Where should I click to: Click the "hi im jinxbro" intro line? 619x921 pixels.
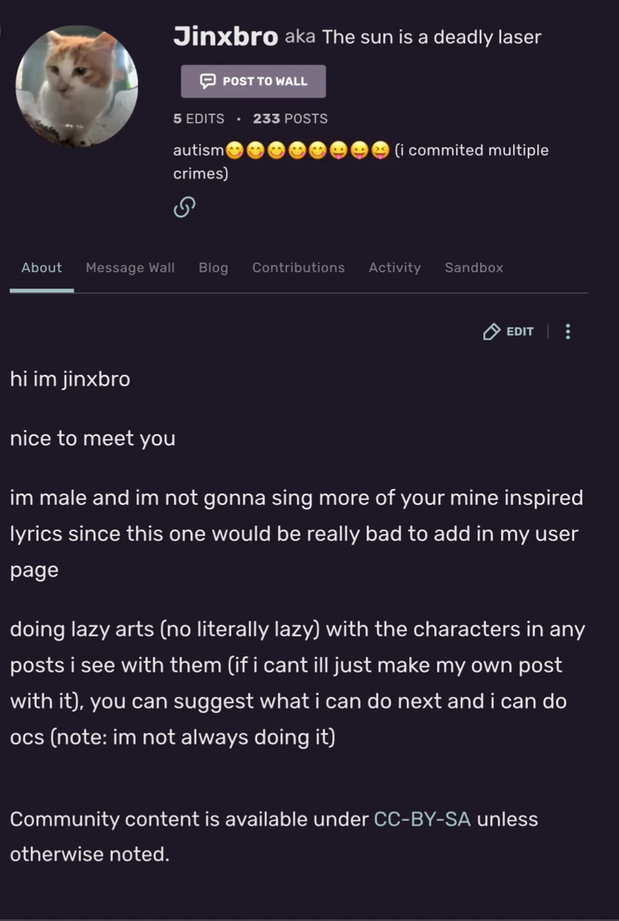70,379
